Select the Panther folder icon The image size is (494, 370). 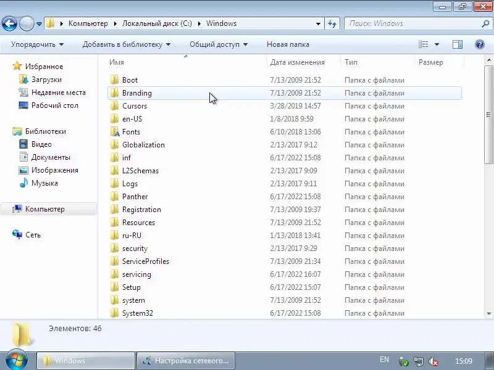114,196
